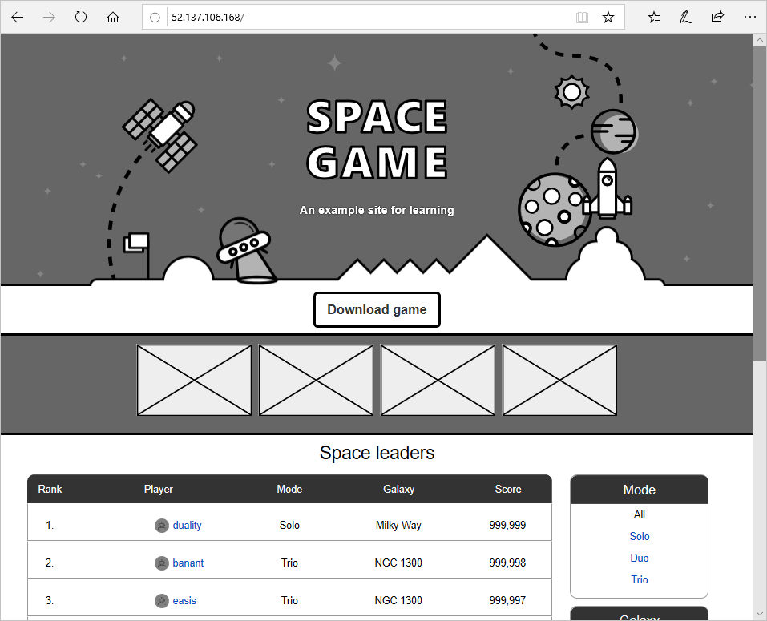Open the browser home page
The image size is (767, 621).
(x=113, y=18)
